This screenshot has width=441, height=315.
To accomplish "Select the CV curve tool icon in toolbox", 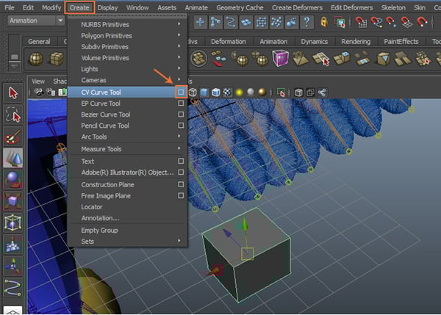I will click(12, 288).
